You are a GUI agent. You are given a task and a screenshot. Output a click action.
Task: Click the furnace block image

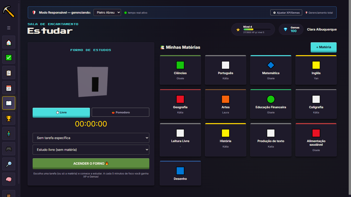coord(93,82)
